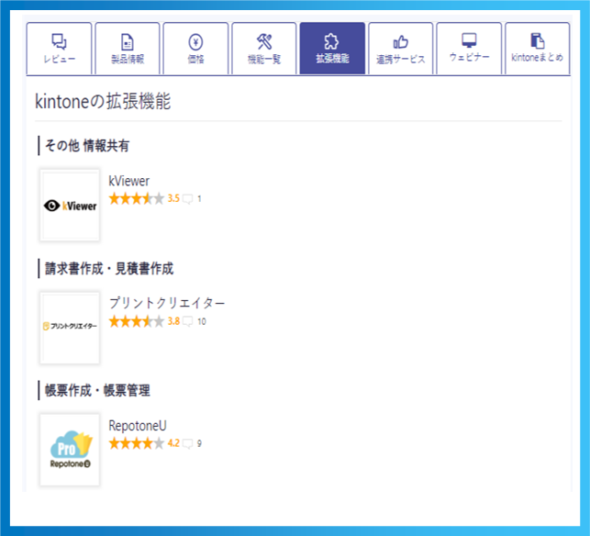
Task: Open the プリントクリエイター product link
Action: (x=167, y=303)
